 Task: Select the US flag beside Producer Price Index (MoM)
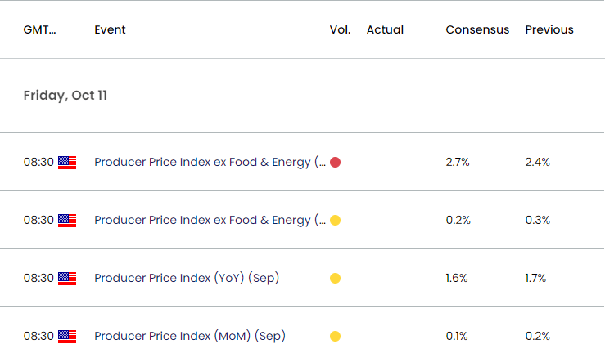67,337
